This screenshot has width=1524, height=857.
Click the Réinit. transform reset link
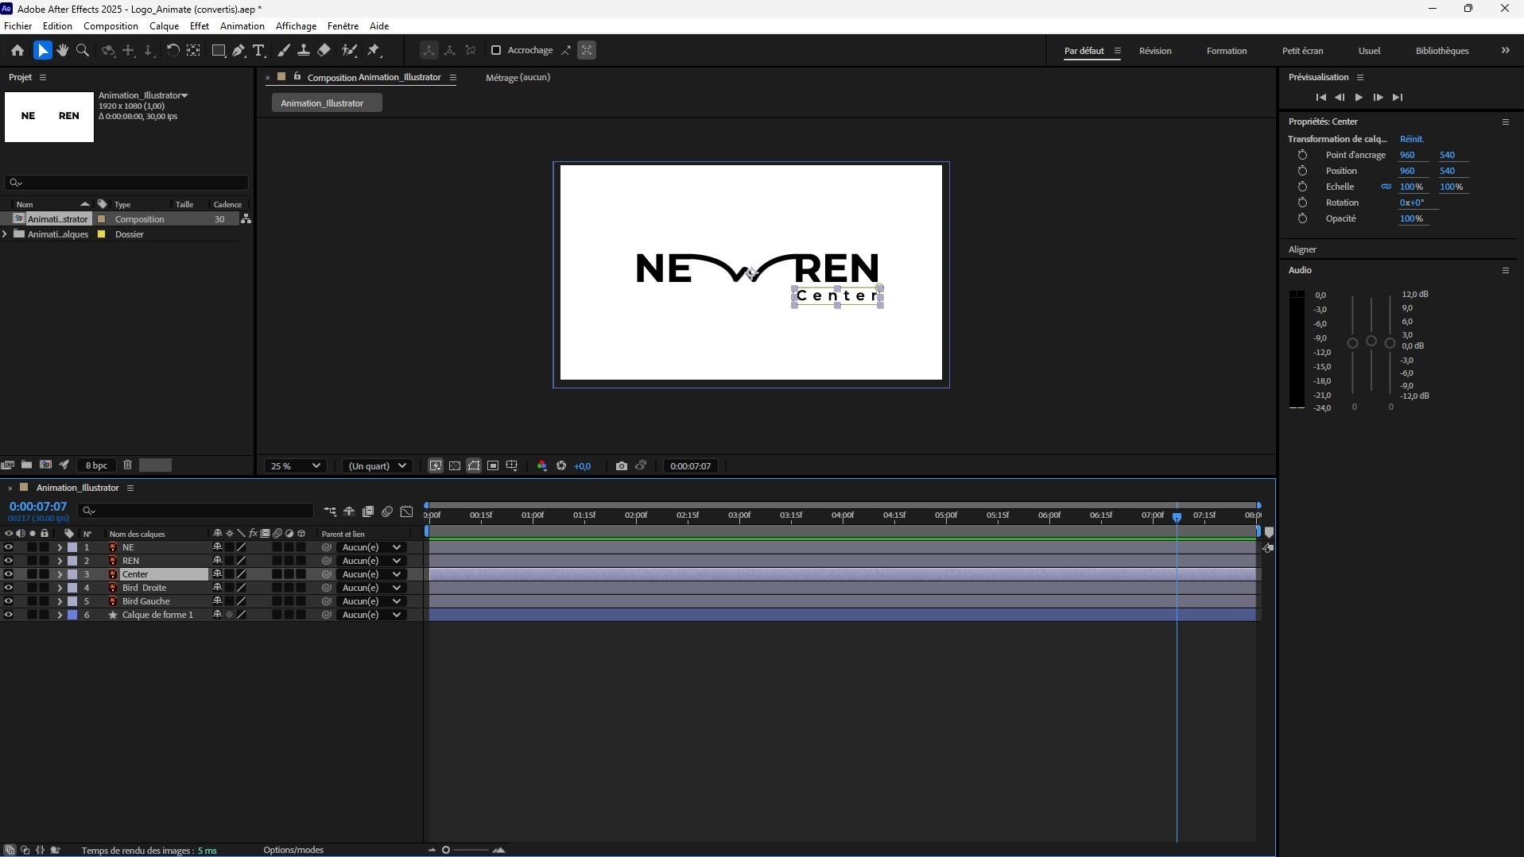tap(1411, 139)
